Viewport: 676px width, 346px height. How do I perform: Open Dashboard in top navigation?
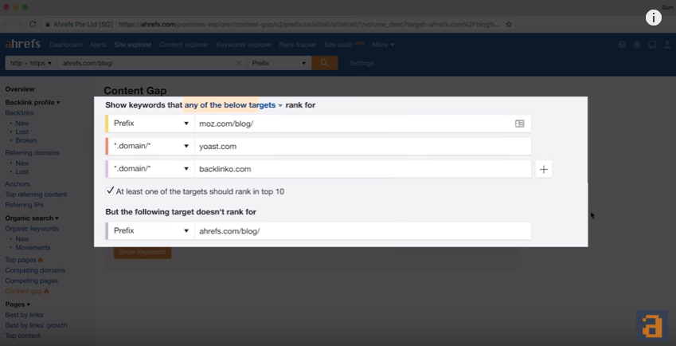(65, 45)
